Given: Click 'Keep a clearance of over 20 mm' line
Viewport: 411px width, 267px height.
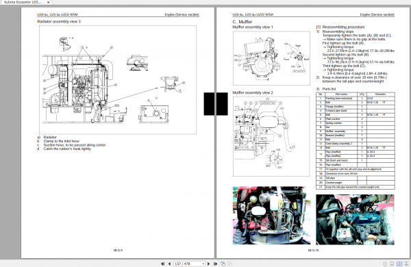Looking at the screenshot, I should point(354,77).
